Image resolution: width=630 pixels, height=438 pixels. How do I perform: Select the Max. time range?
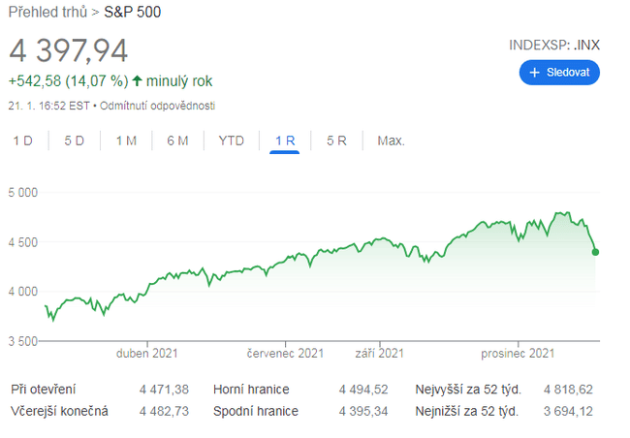[x=391, y=141]
